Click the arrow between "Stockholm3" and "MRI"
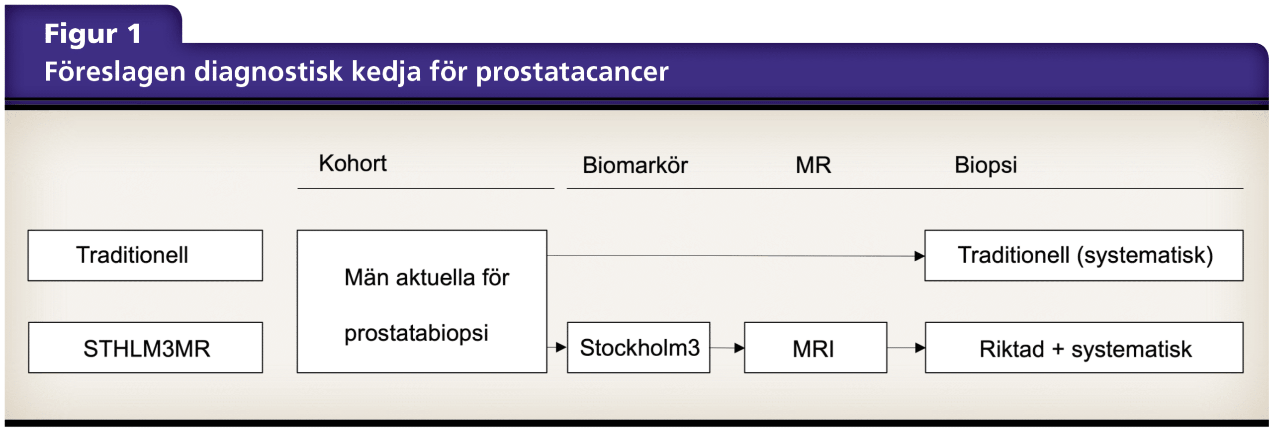The height and width of the screenshot is (433, 1273). [727, 348]
